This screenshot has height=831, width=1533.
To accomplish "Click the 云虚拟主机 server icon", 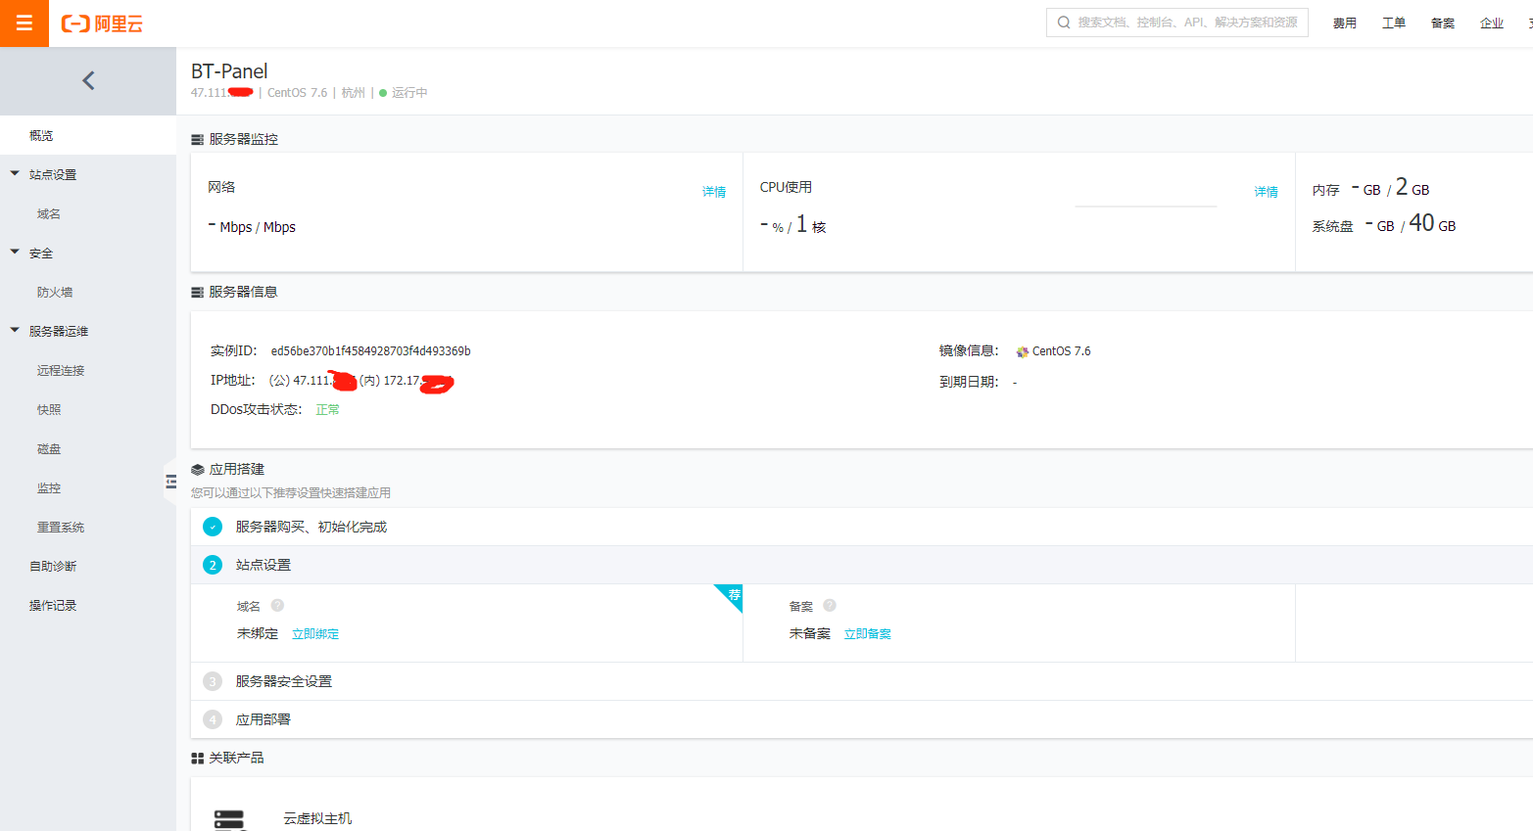I will tap(229, 819).
